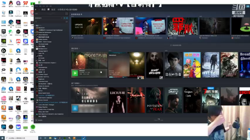Select Silence Channel in the library list
The height and width of the screenshot is (140, 250).
43,100
